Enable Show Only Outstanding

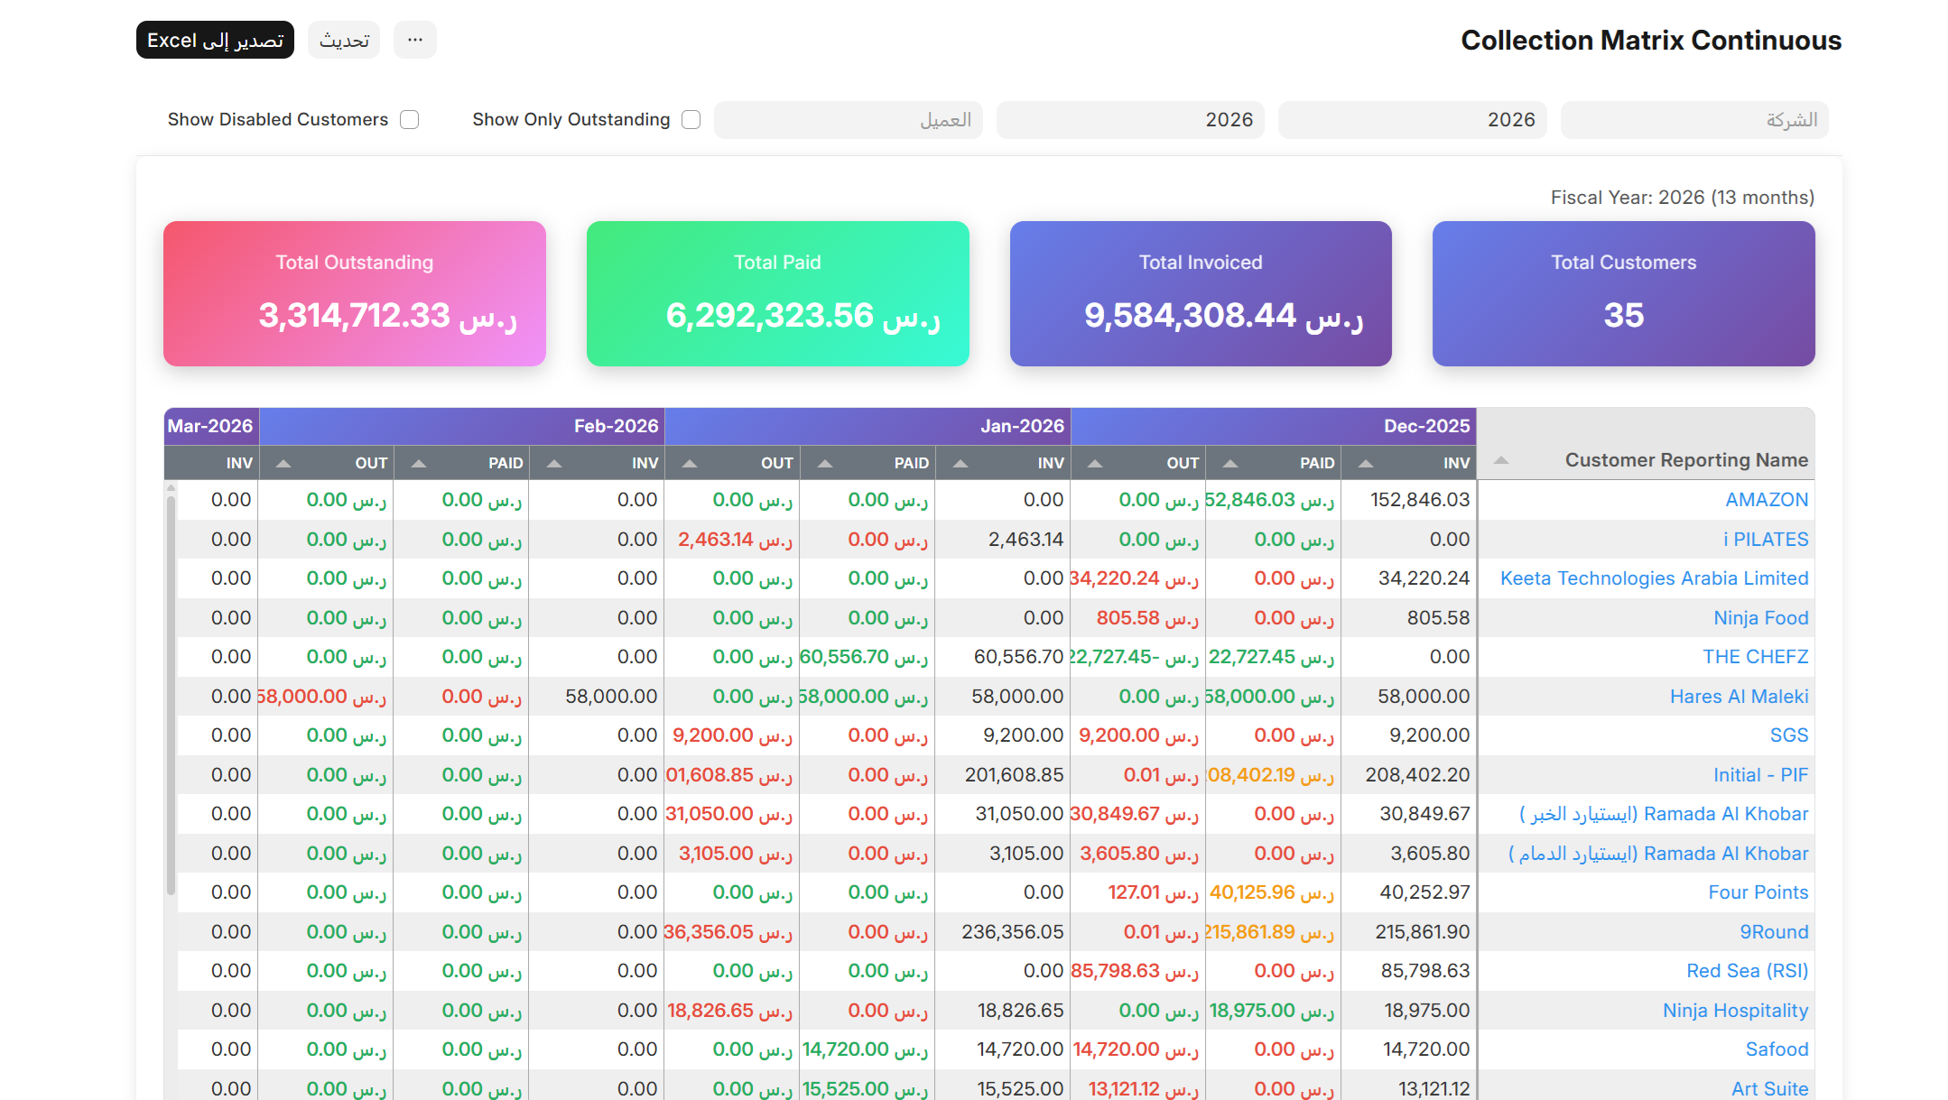(691, 119)
